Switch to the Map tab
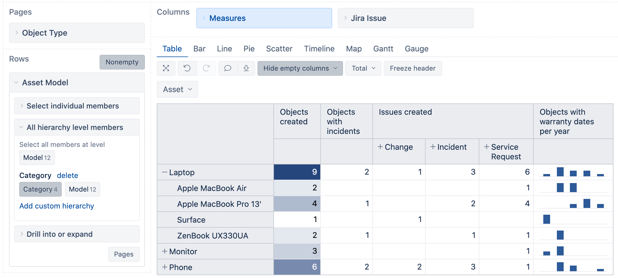The height and width of the screenshot is (278, 618). pyautogui.click(x=354, y=49)
